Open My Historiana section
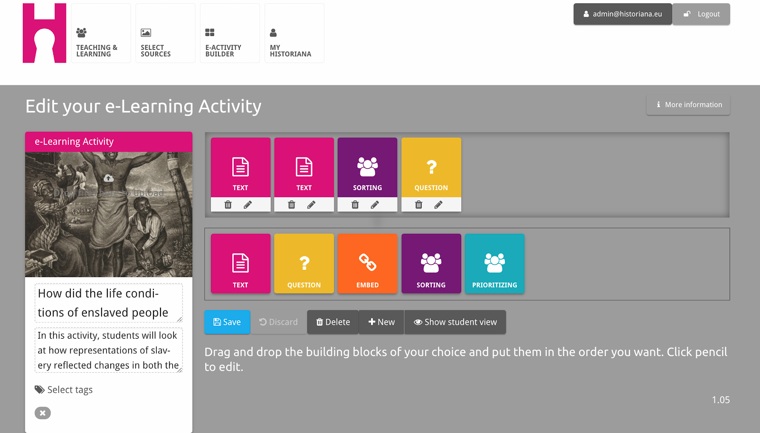This screenshot has width=760, height=433. 294,33
